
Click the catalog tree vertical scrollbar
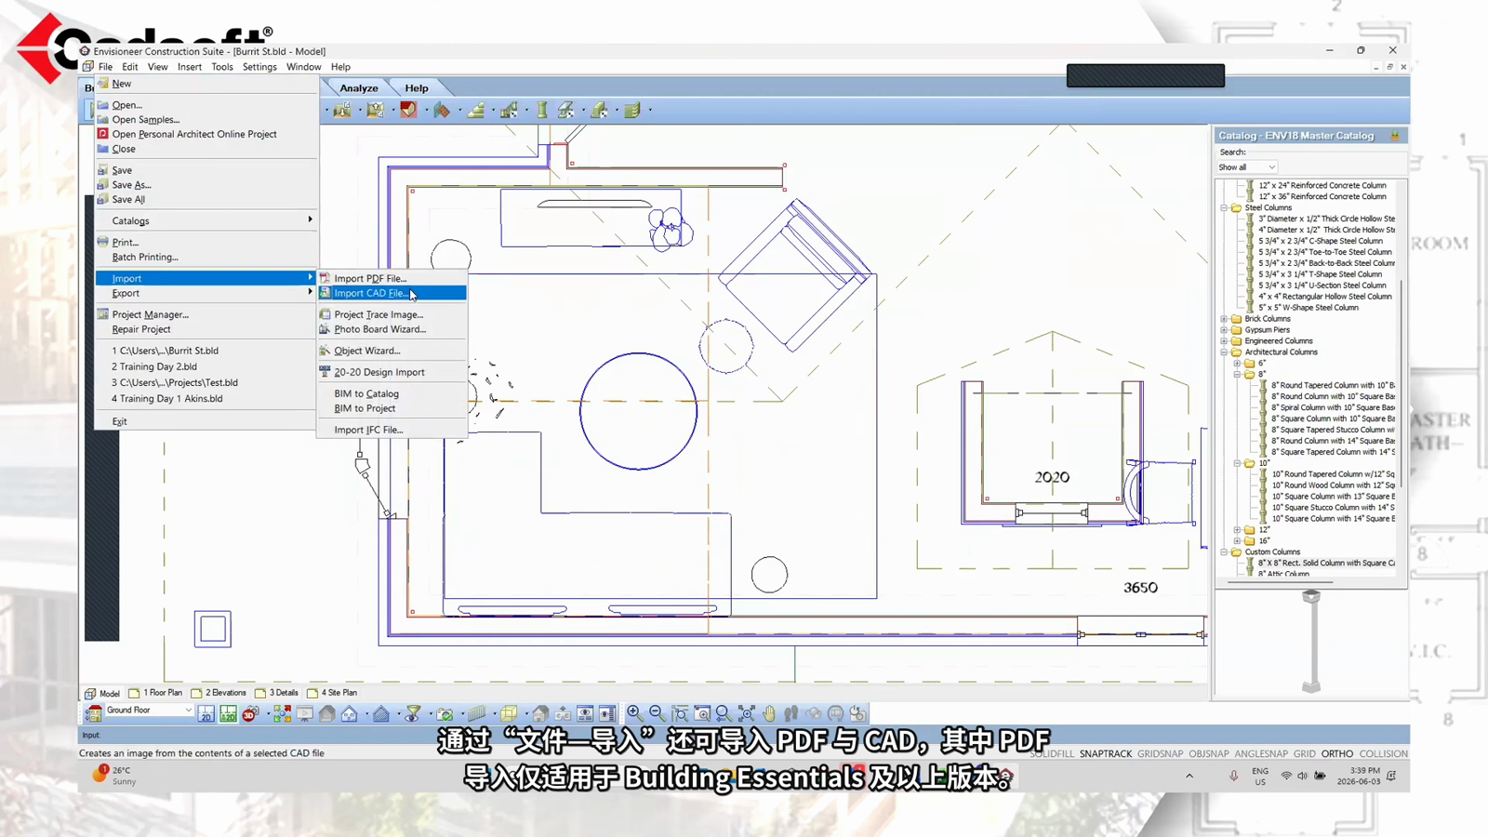pyautogui.click(x=1402, y=381)
